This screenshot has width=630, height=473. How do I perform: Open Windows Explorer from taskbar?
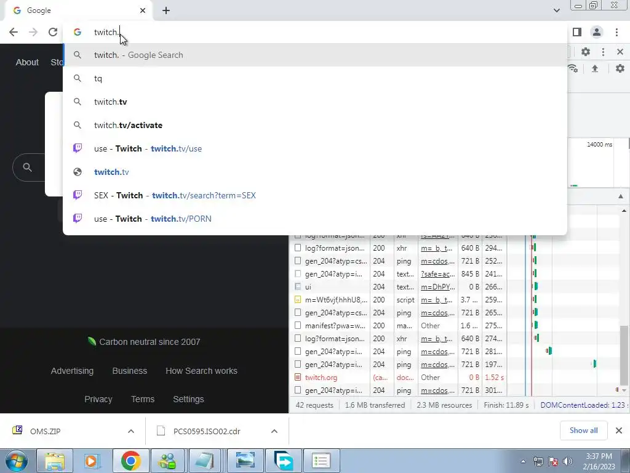[55, 461]
